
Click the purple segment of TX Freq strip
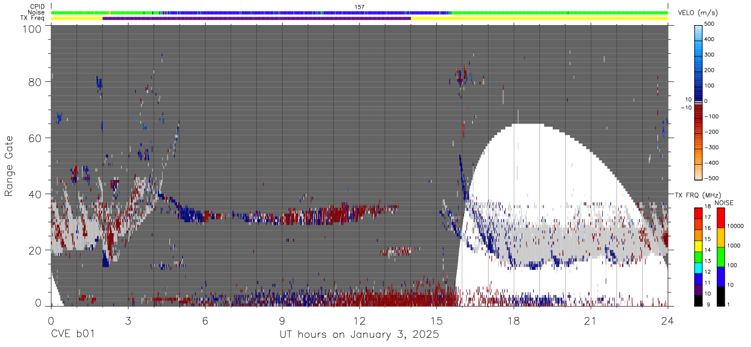(x=257, y=18)
